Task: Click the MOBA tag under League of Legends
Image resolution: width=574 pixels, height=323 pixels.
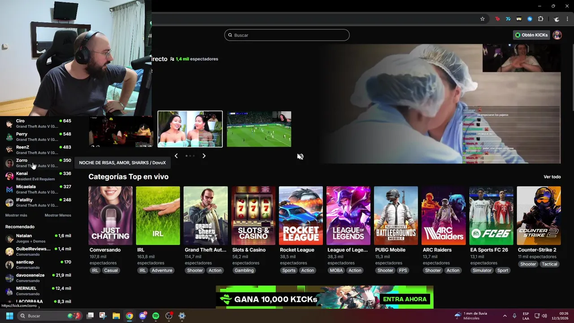Action: click(336, 271)
